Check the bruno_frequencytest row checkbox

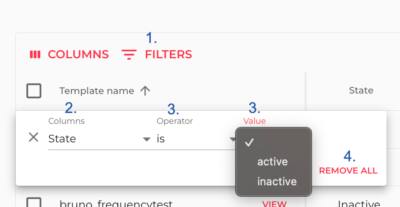34,202
